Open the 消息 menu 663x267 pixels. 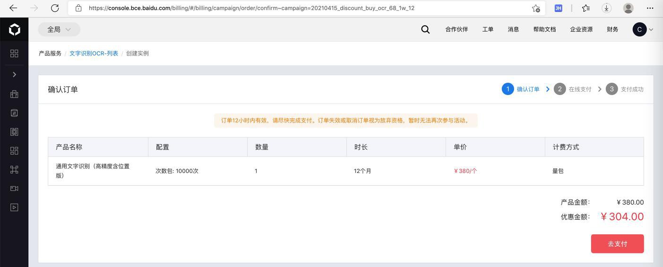point(513,29)
